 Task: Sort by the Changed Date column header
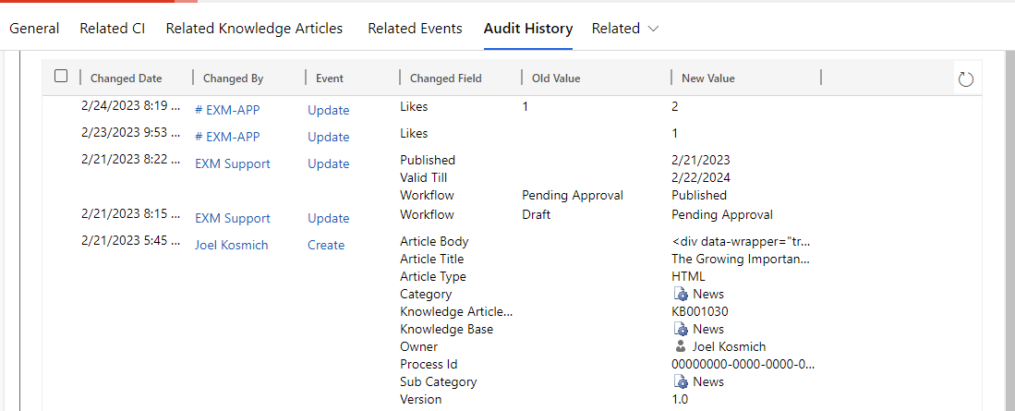click(127, 79)
